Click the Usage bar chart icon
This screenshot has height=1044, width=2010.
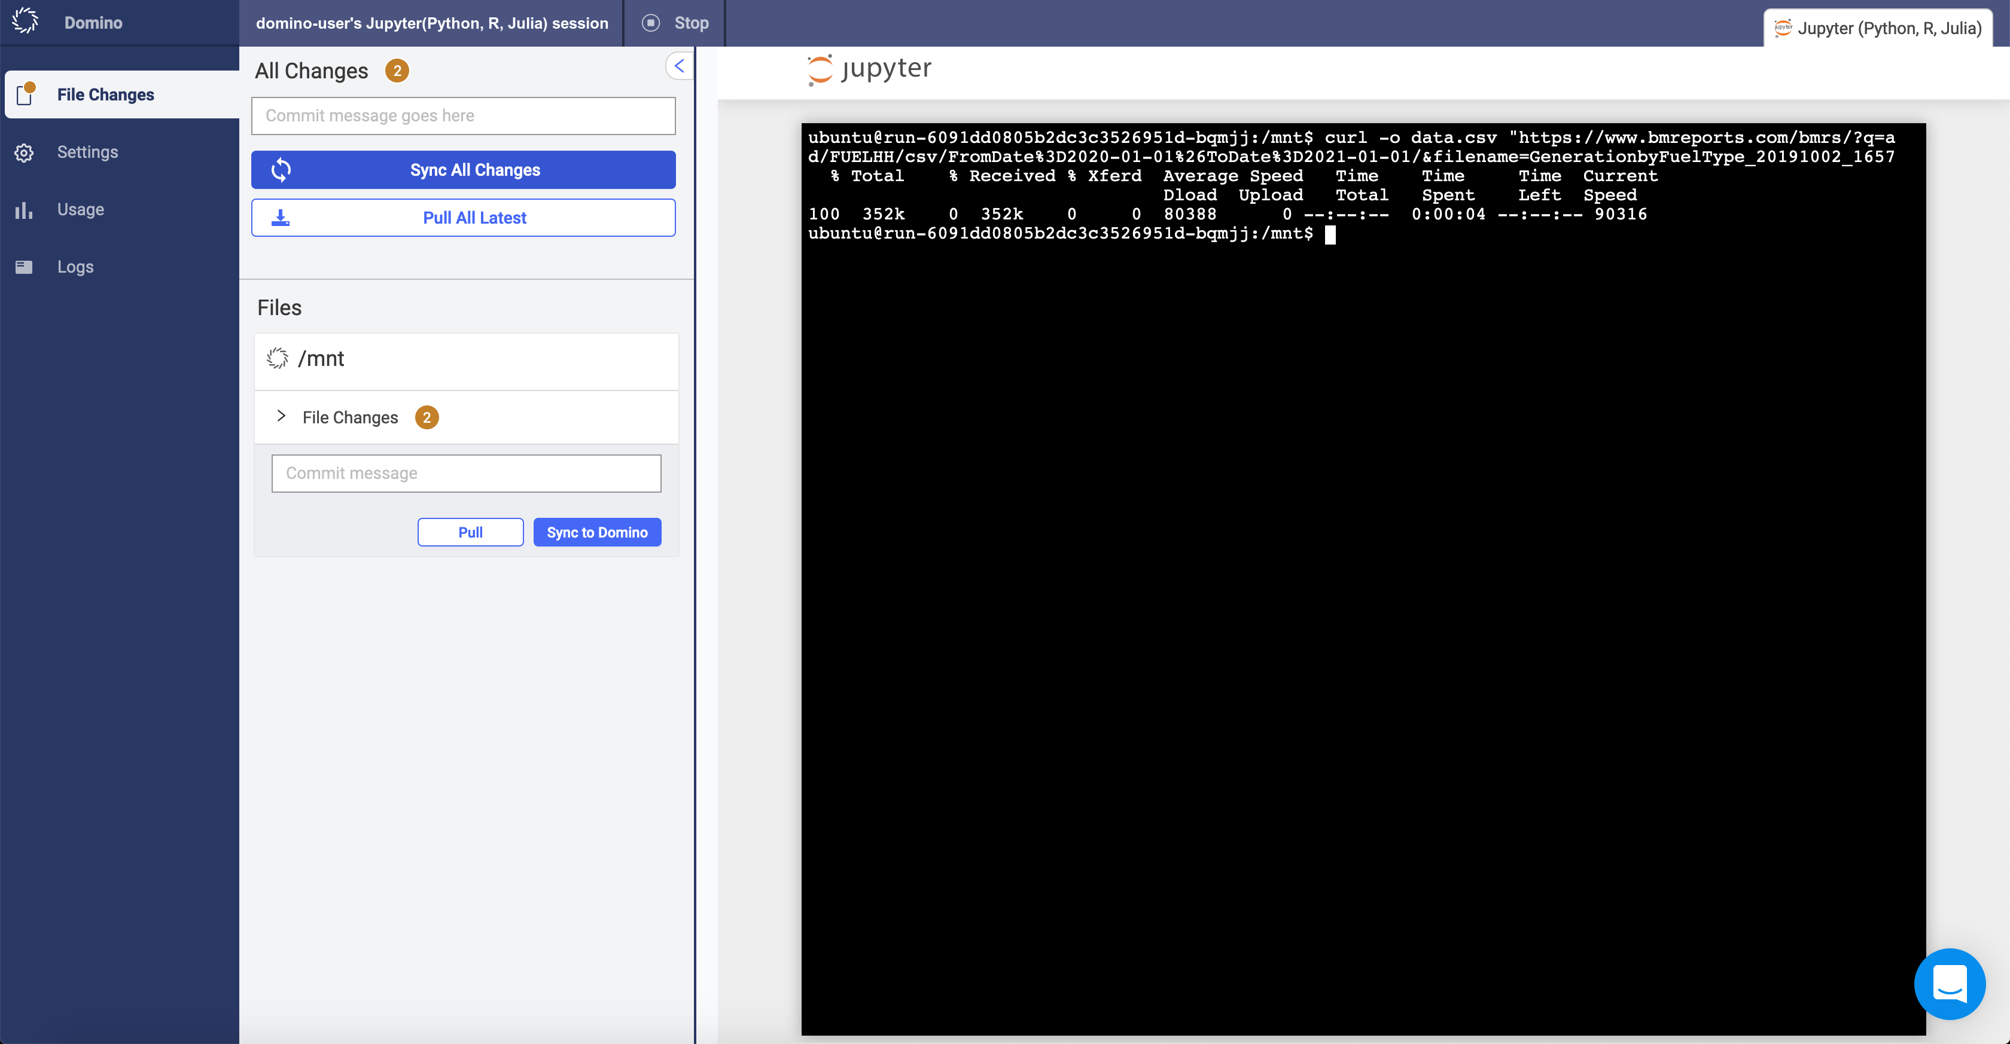click(x=24, y=210)
